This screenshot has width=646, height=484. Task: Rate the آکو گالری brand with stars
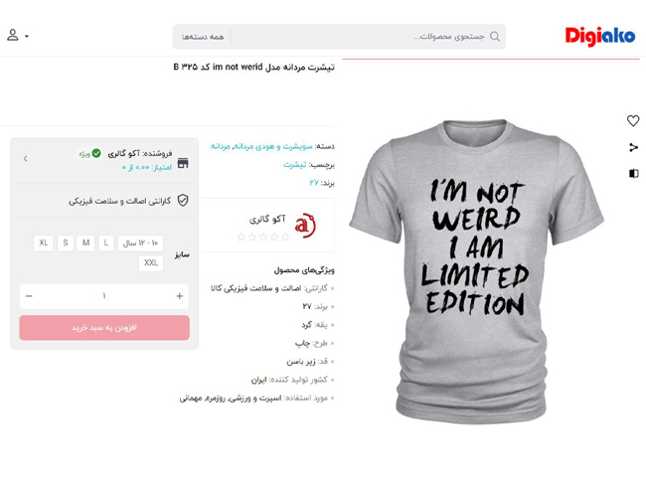pyautogui.click(x=263, y=237)
